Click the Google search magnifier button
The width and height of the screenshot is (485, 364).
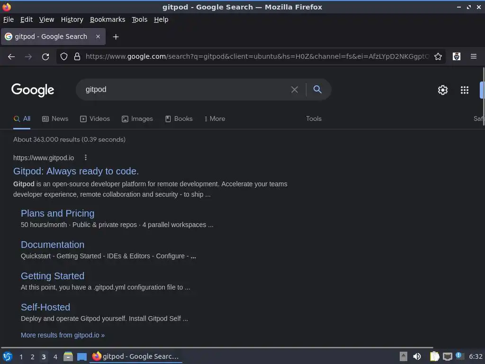tap(317, 90)
